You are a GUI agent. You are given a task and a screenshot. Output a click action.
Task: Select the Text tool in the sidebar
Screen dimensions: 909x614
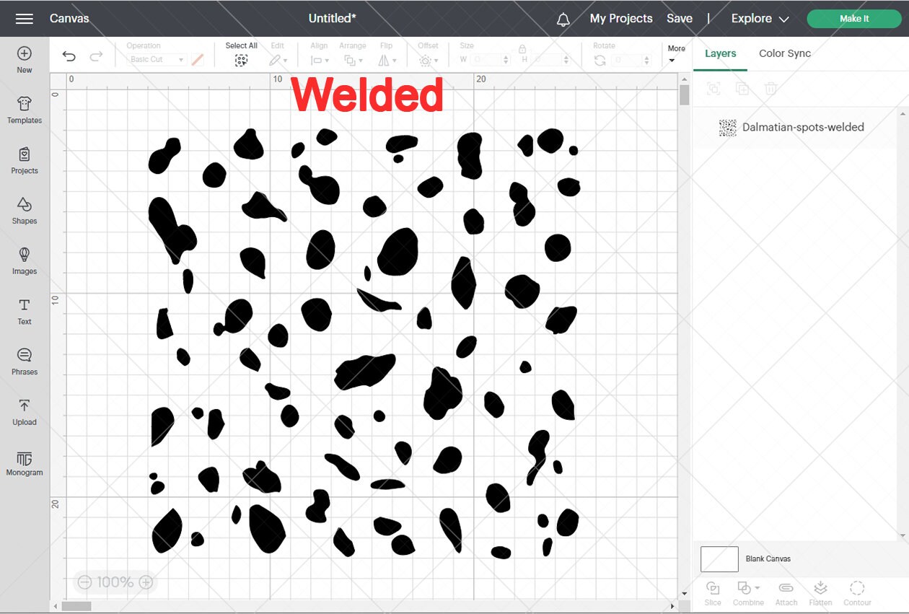24,312
